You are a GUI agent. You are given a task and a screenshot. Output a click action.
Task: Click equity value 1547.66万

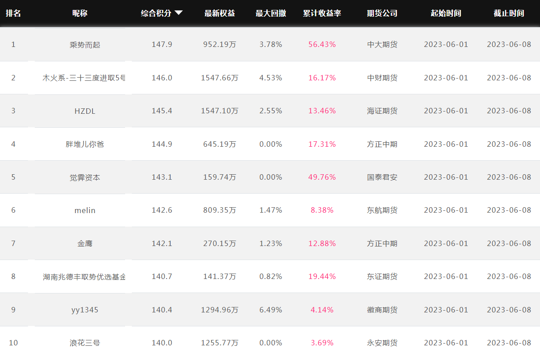220,78
